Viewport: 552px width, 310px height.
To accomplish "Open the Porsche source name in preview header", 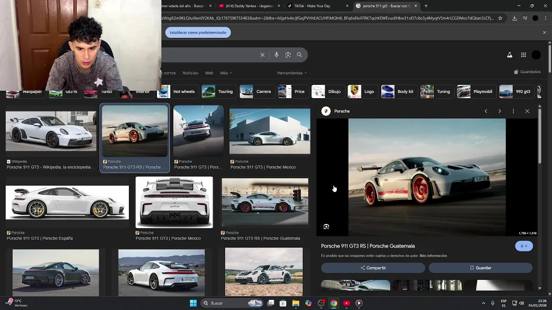I will (x=342, y=111).
